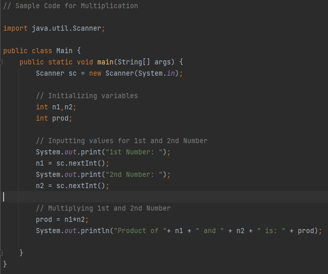Click fold end marker at method's closing brace
The height and width of the screenshot is (274, 328).
tap(1, 253)
